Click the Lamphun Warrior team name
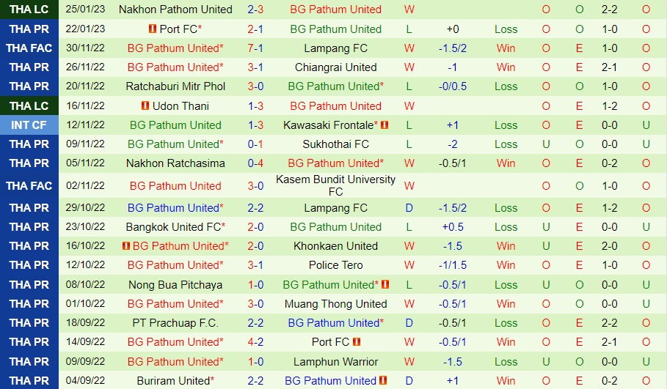The height and width of the screenshot is (389, 667). (335, 362)
